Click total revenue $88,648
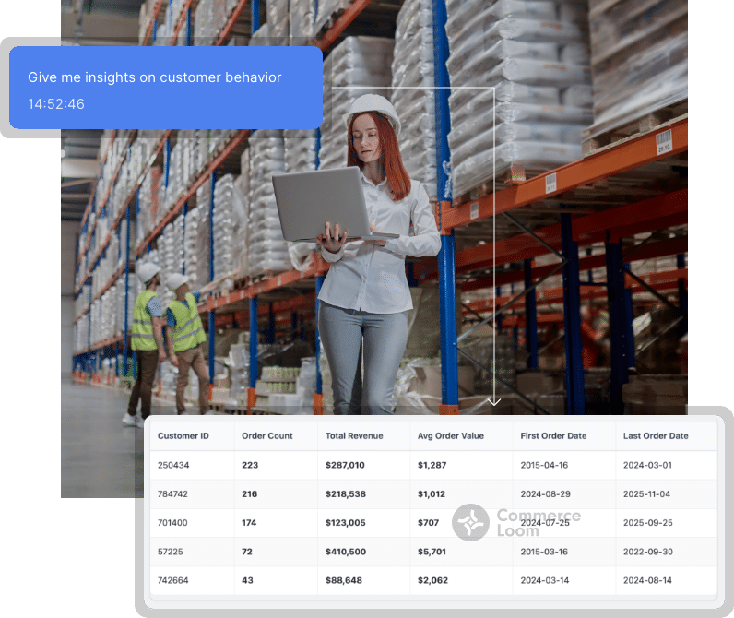734x618 pixels. pos(344,580)
